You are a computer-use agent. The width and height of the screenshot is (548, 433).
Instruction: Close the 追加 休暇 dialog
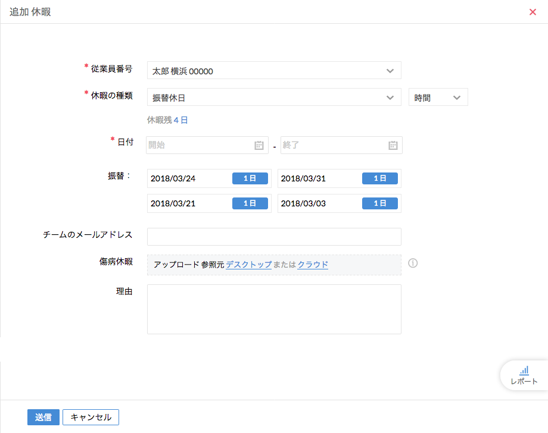pos(533,12)
